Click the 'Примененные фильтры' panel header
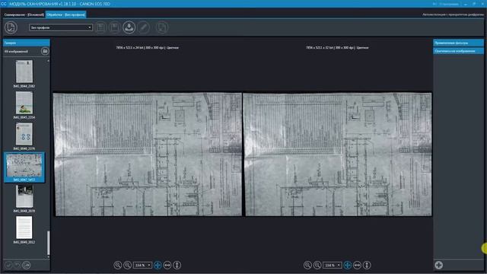This screenshot has width=487, height=274. coord(458,43)
